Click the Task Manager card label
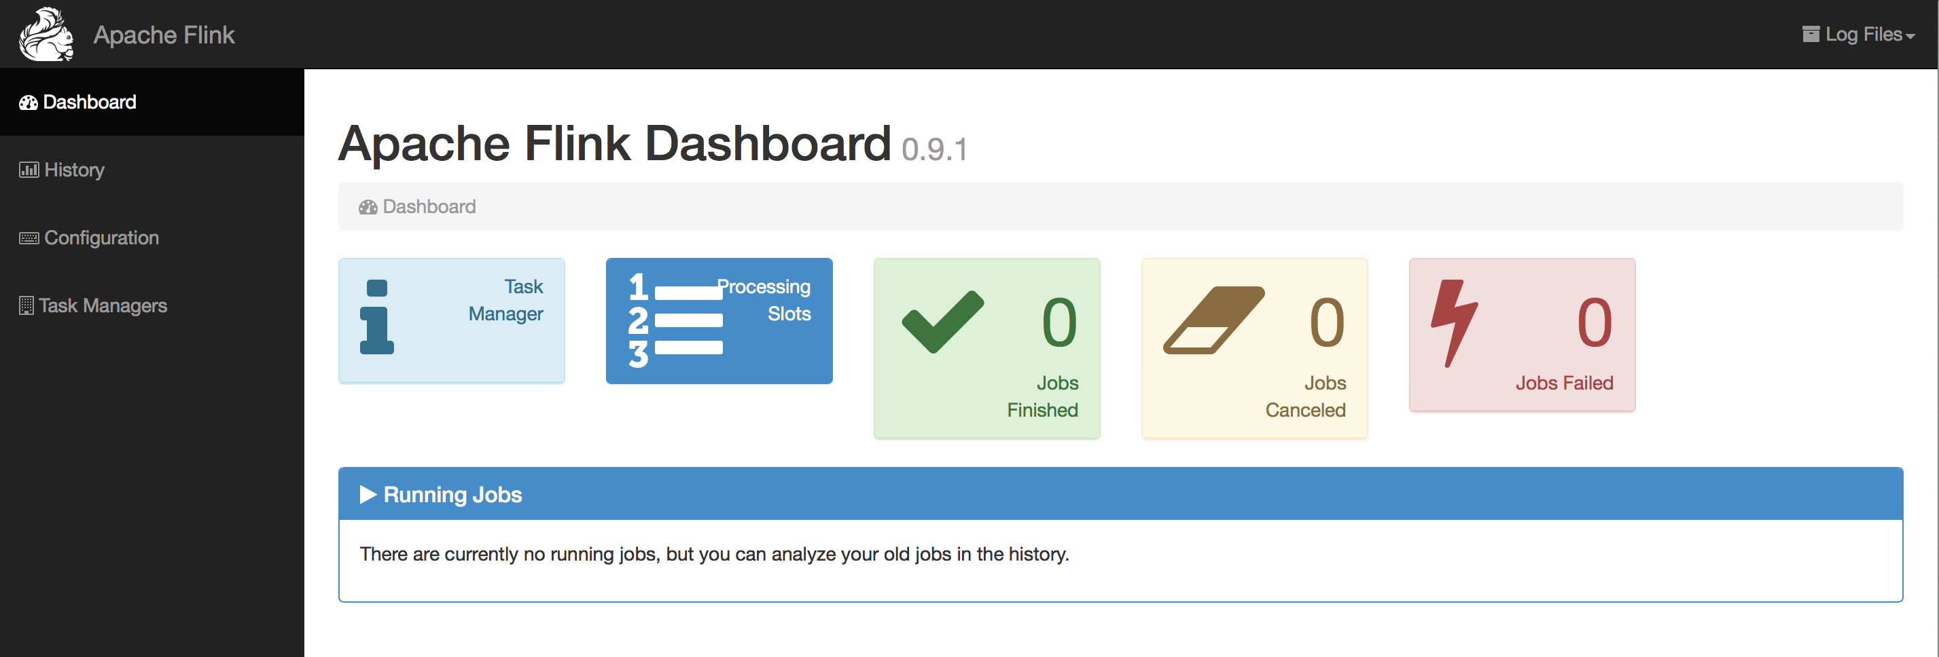 pos(506,300)
